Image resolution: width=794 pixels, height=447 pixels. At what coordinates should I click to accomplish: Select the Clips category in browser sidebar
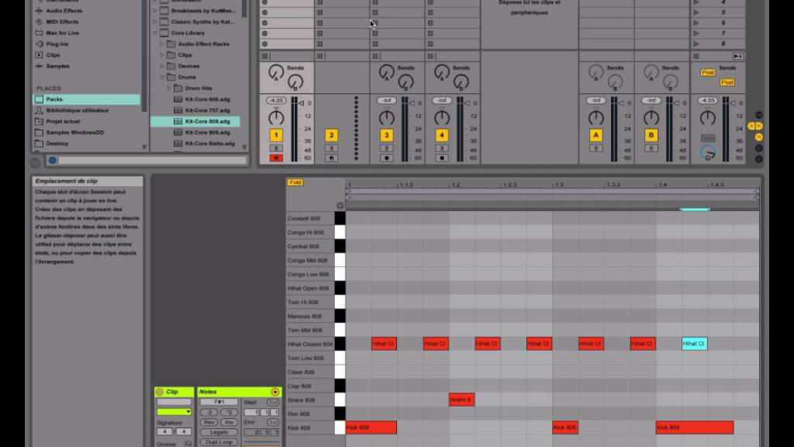(53, 55)
